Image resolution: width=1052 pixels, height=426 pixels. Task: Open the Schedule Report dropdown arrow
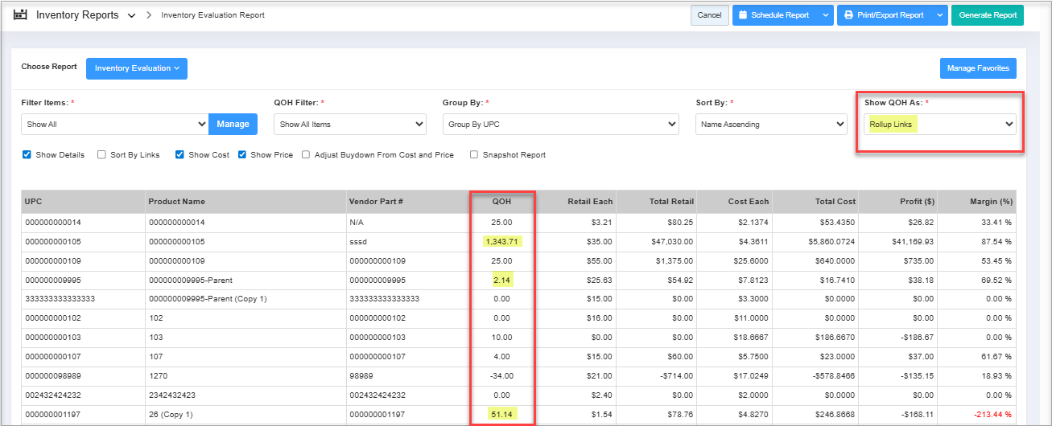(825, 15)
